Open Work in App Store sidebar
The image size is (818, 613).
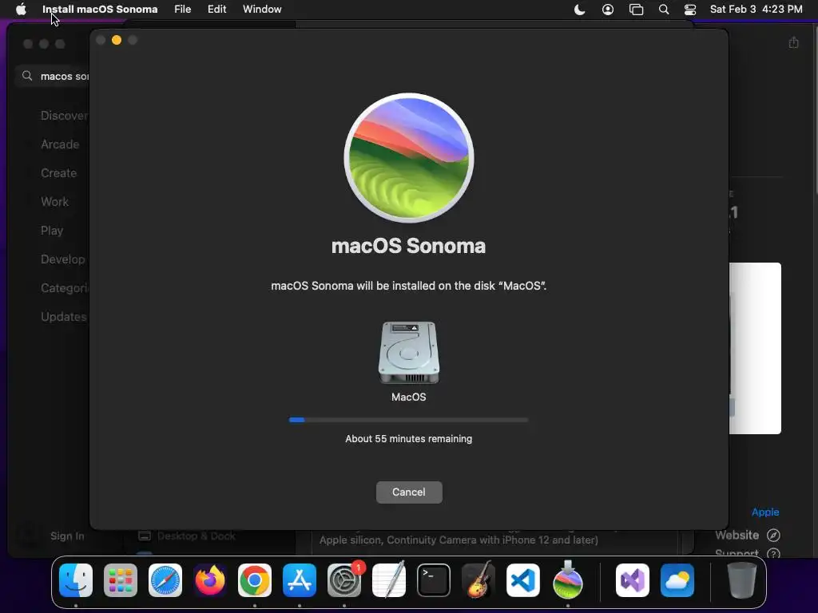(55, 202)
